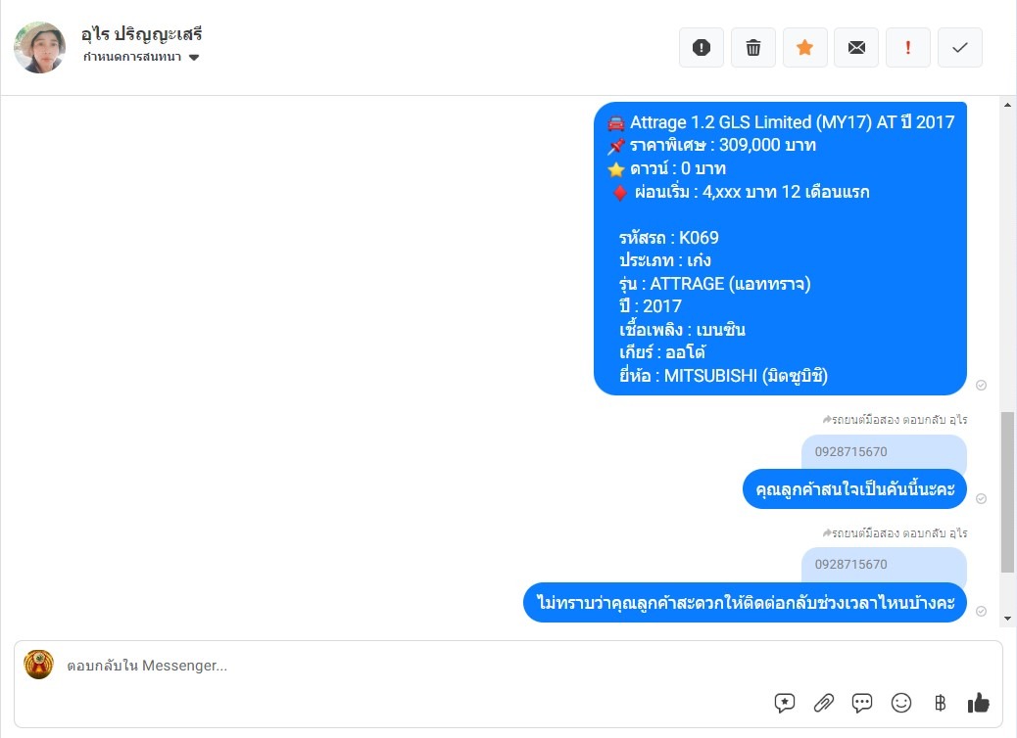Open the saved replies star-bubble icon
Viewport: 1017px width, 738px height.
784,703
